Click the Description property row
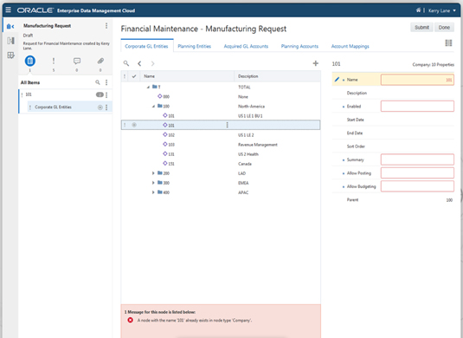The image size is (463, 338). pos(393,93)
